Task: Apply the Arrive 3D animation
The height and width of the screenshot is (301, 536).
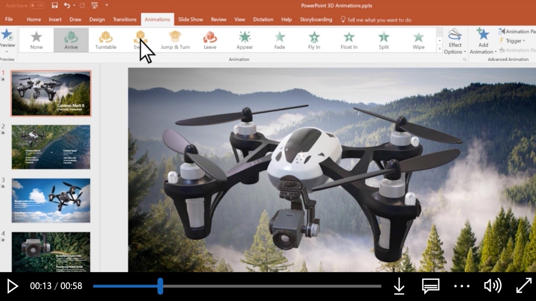Action: tap(71, 40)
